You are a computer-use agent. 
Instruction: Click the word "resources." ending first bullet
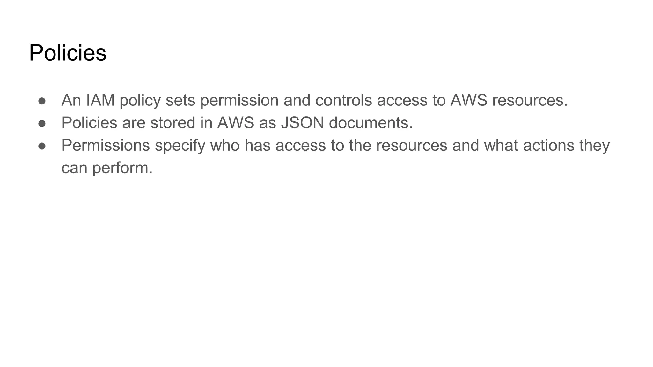pyautogui.click(x=530, y=100)
